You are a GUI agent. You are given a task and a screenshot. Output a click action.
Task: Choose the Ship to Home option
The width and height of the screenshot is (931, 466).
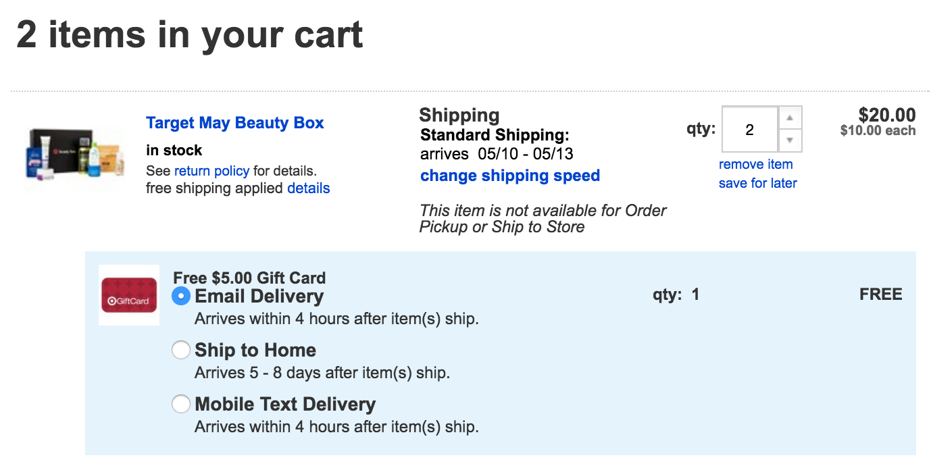(x=181, y=350)
